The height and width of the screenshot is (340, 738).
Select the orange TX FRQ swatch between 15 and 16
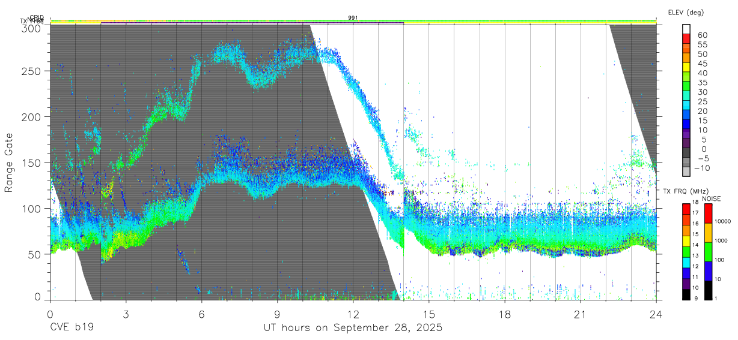tap(686, 230)
